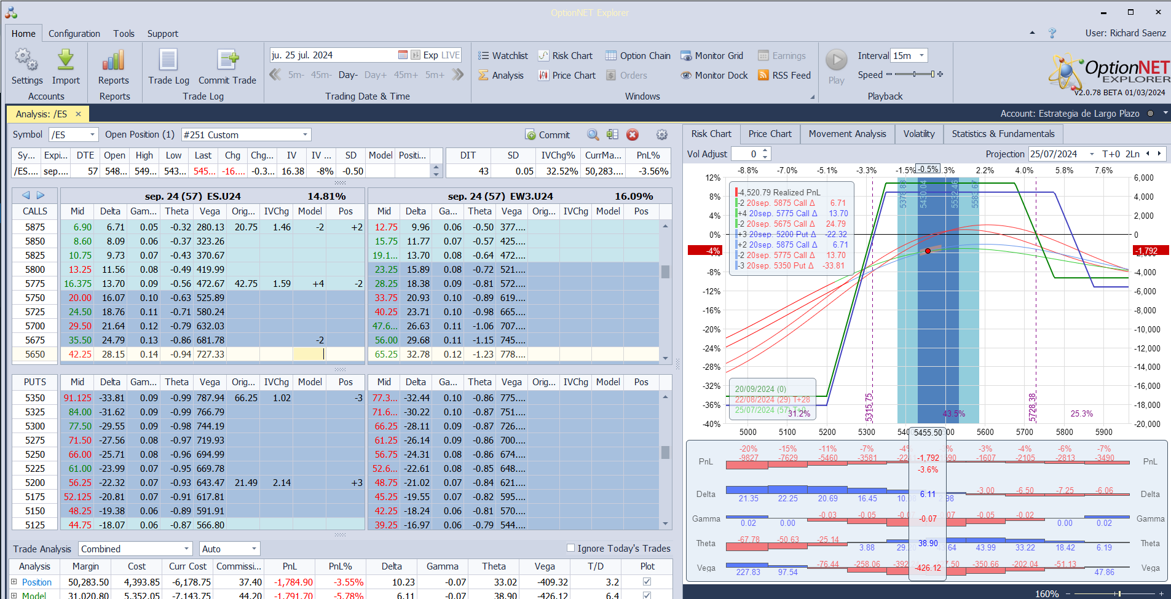Screen dimensions: 1171x599
Task: Open the #251 Custom position dropdown
Action: point(305,135)
